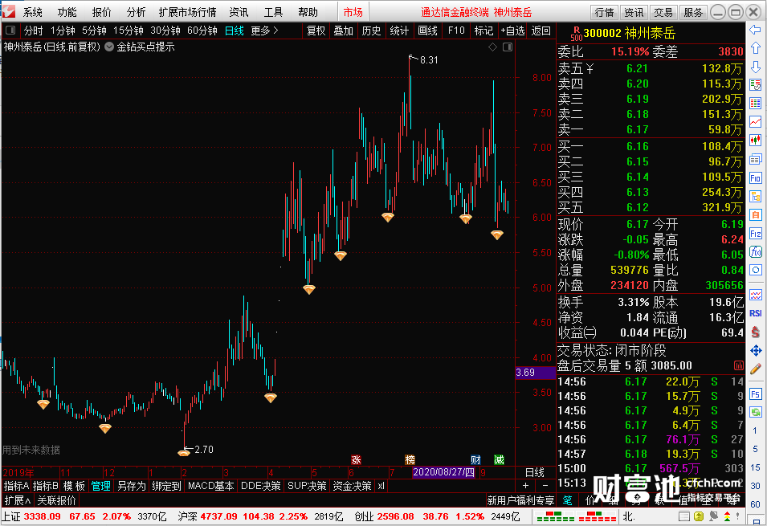Click the minus zoom button beside 日线
Viewport: 767px width, 526px height.
pyautogui.click(x=545, y=486)
